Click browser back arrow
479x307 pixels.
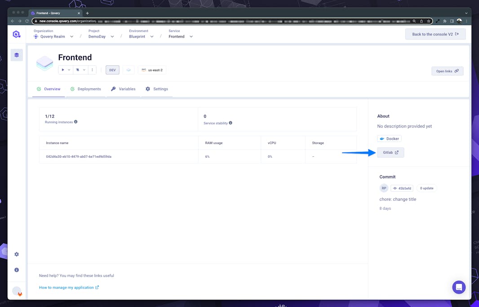click(12, 21)
